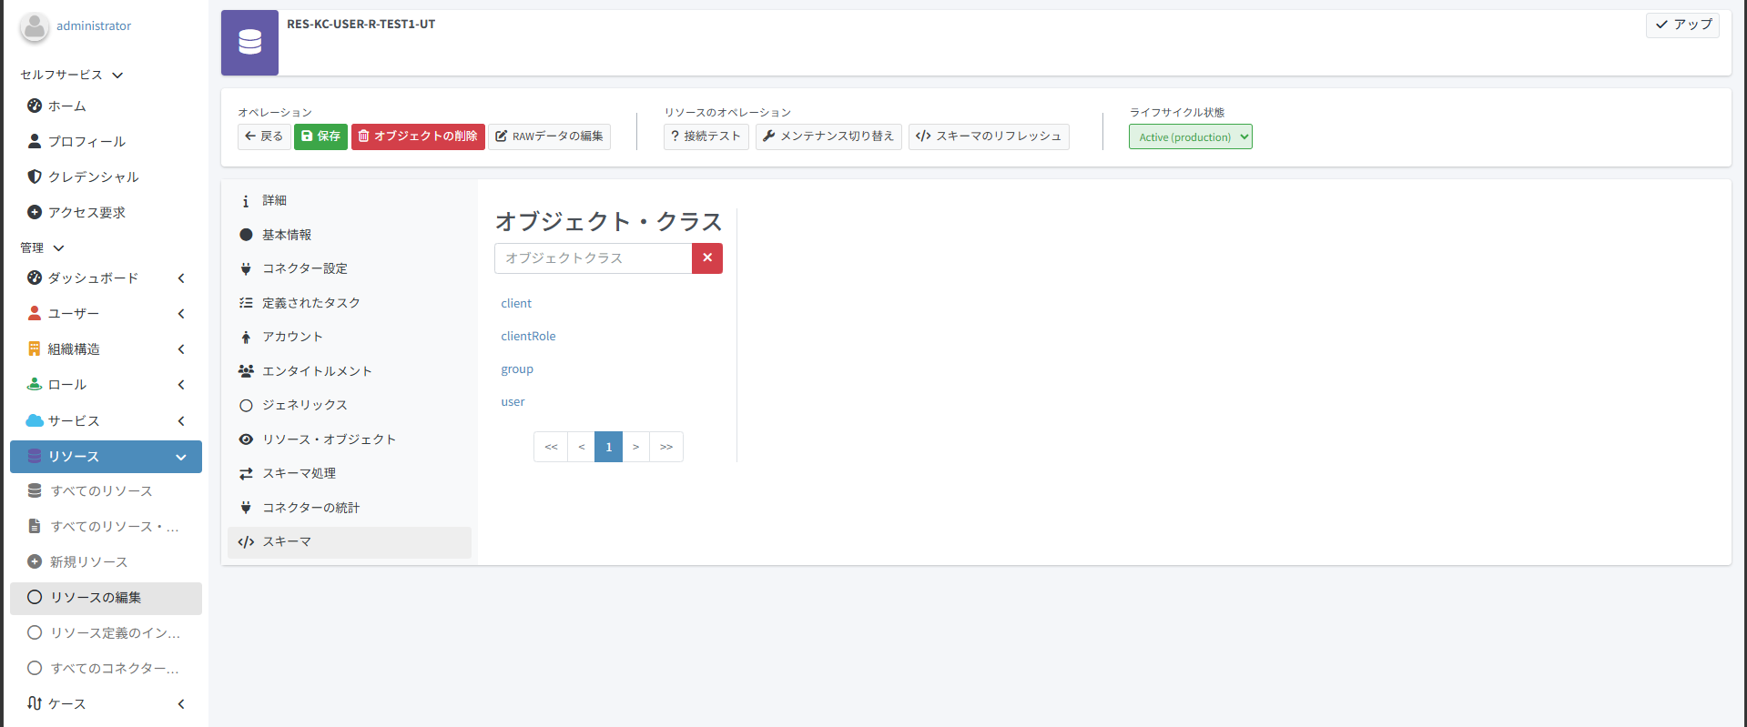Open the ライフサイクル状態 Active (production) dropdown
1747x727 pixels.
click(1190, 136)
